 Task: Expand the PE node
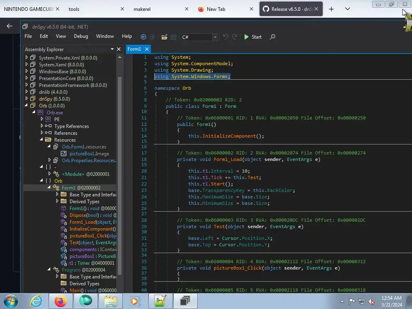[42, 119]
